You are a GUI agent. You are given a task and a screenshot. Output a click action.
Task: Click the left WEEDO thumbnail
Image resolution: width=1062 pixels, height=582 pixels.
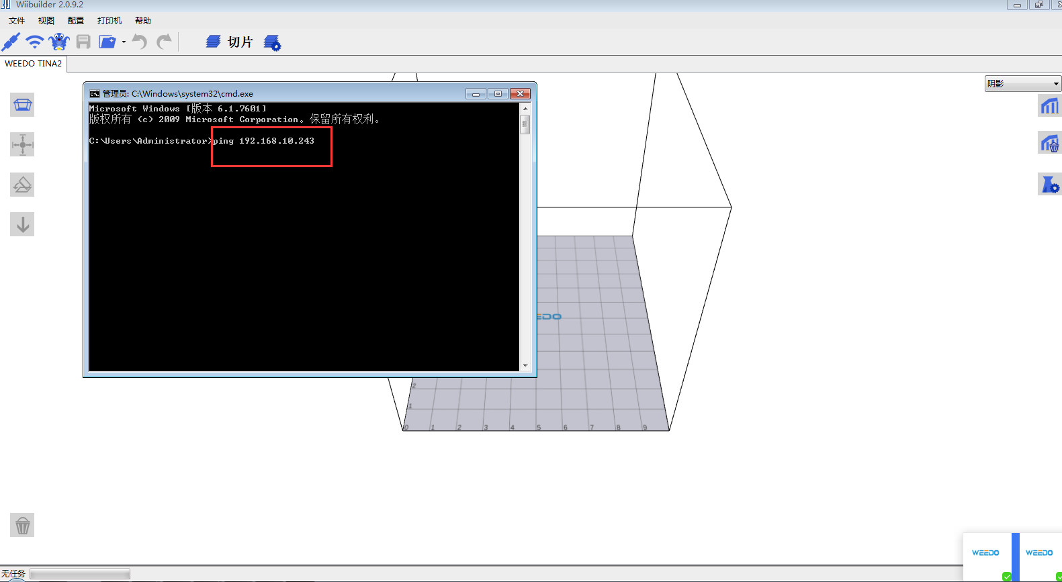[986, 554]
